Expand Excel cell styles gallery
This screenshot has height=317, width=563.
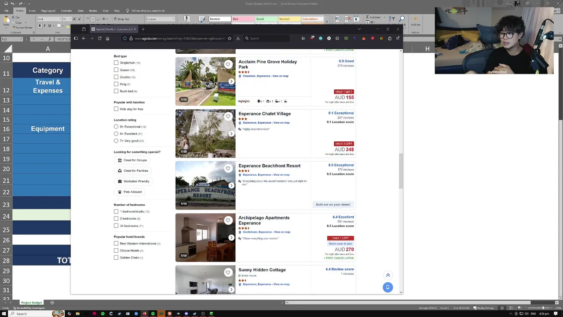[x=326, y=22]
